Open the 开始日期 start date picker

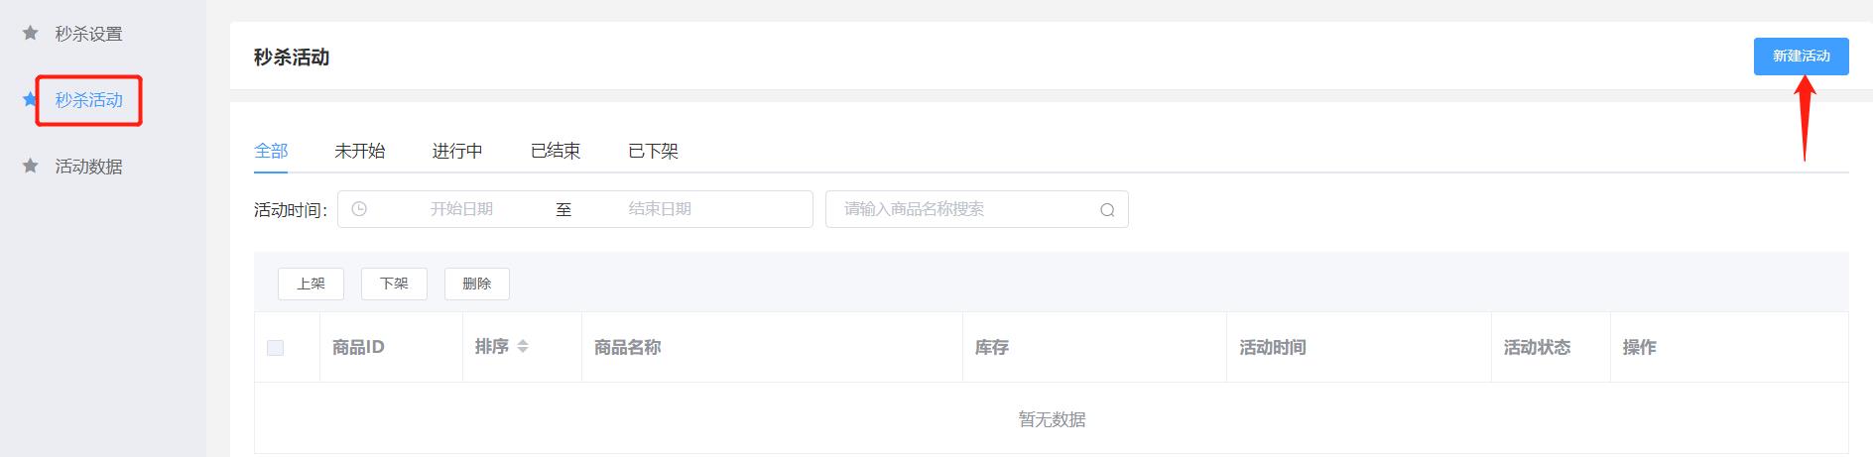pyautogui.click(x=461, y=209)
